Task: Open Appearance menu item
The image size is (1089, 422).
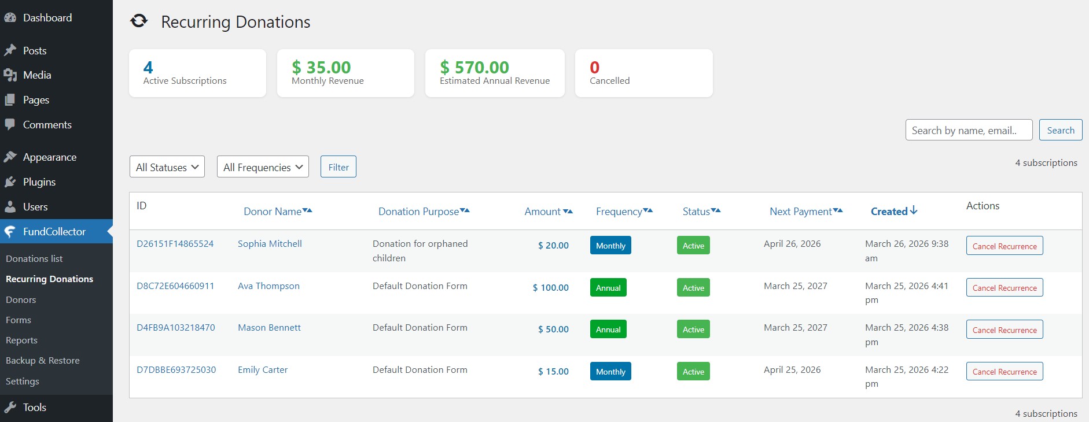Action: click(x=56, y=157)
